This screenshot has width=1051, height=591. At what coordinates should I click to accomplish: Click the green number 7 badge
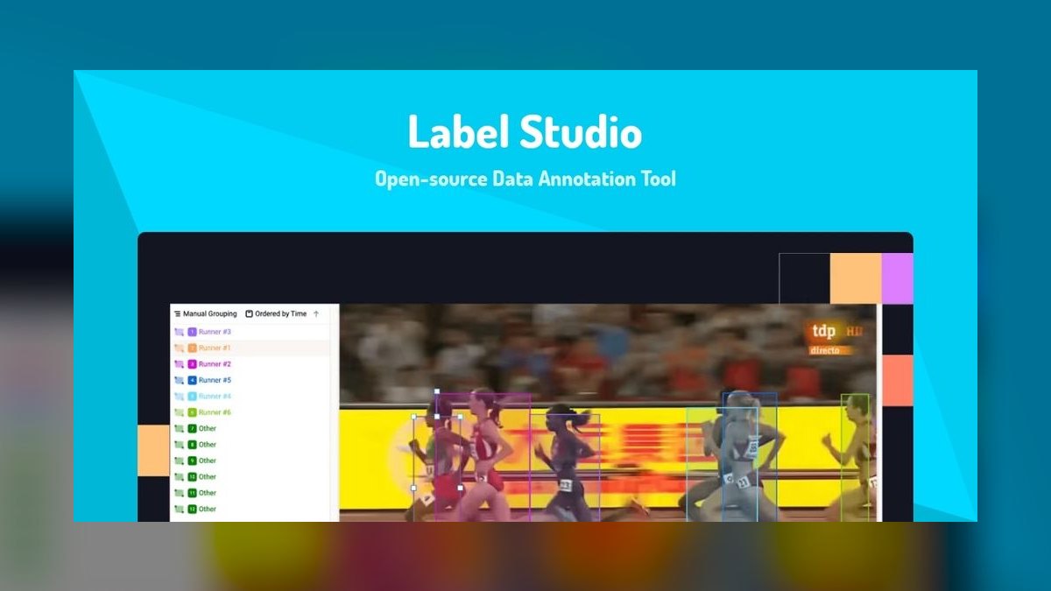[x=192, y=429]
